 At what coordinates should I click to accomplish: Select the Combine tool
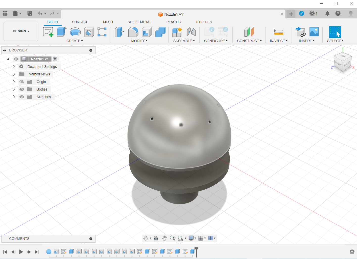coord(160,32)
